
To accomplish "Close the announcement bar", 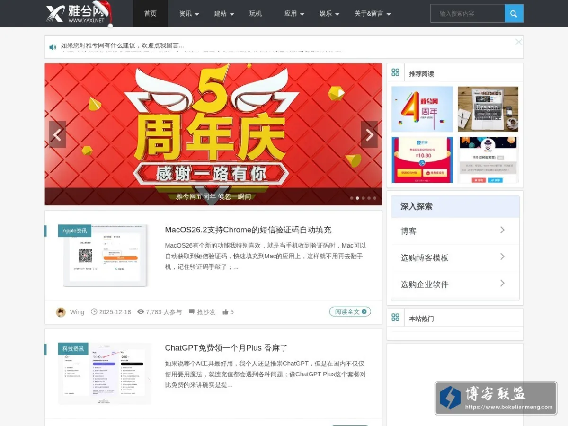I will [x=518, y=42].
